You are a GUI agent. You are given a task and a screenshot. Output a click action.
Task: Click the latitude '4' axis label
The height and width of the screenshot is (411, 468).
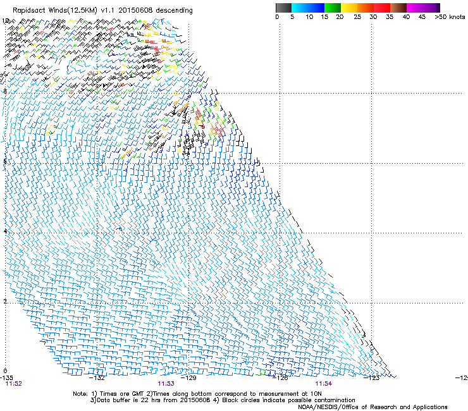point(5,231)
